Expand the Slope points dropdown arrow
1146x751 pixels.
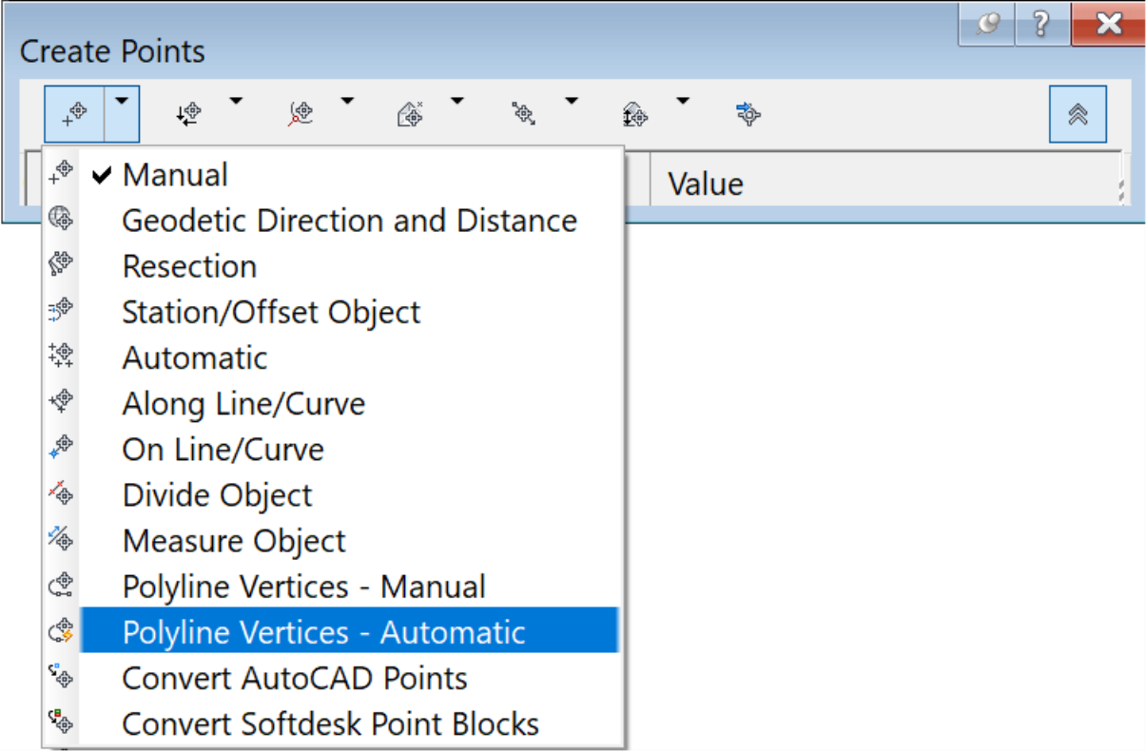tap(682, 99)
